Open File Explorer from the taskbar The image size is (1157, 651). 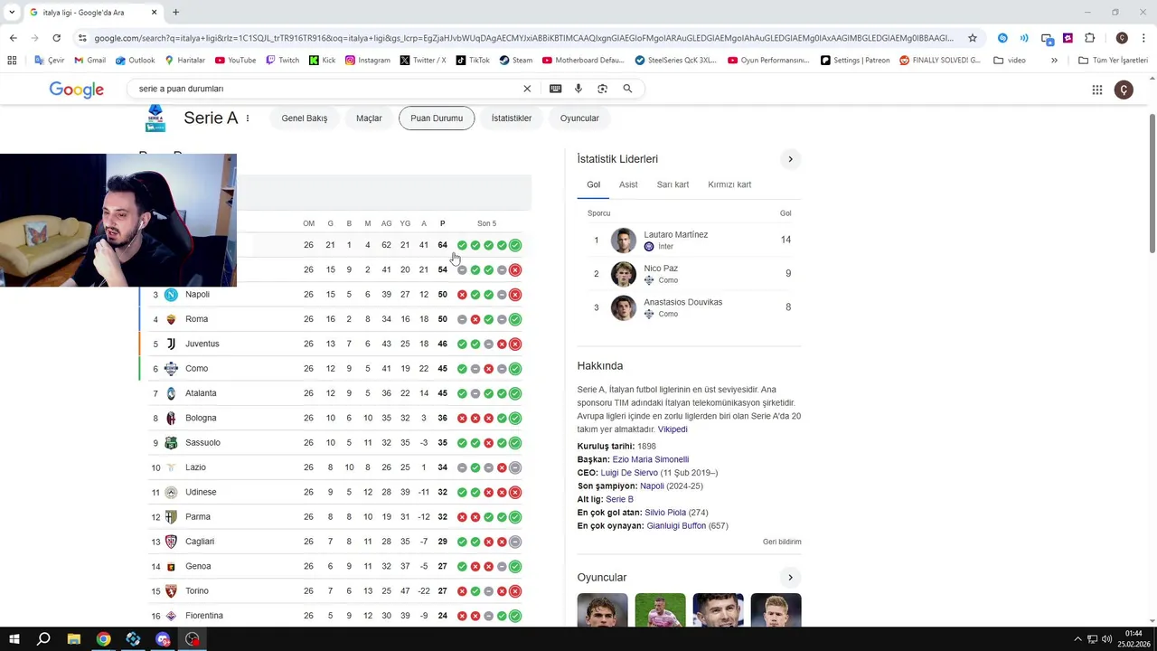74,639
